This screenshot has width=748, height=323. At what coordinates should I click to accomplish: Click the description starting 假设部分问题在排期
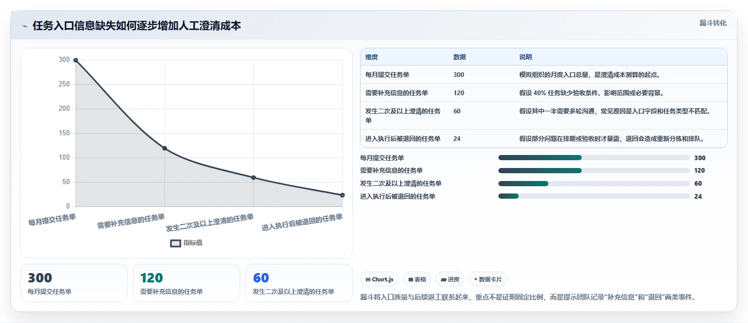(612, 138)
